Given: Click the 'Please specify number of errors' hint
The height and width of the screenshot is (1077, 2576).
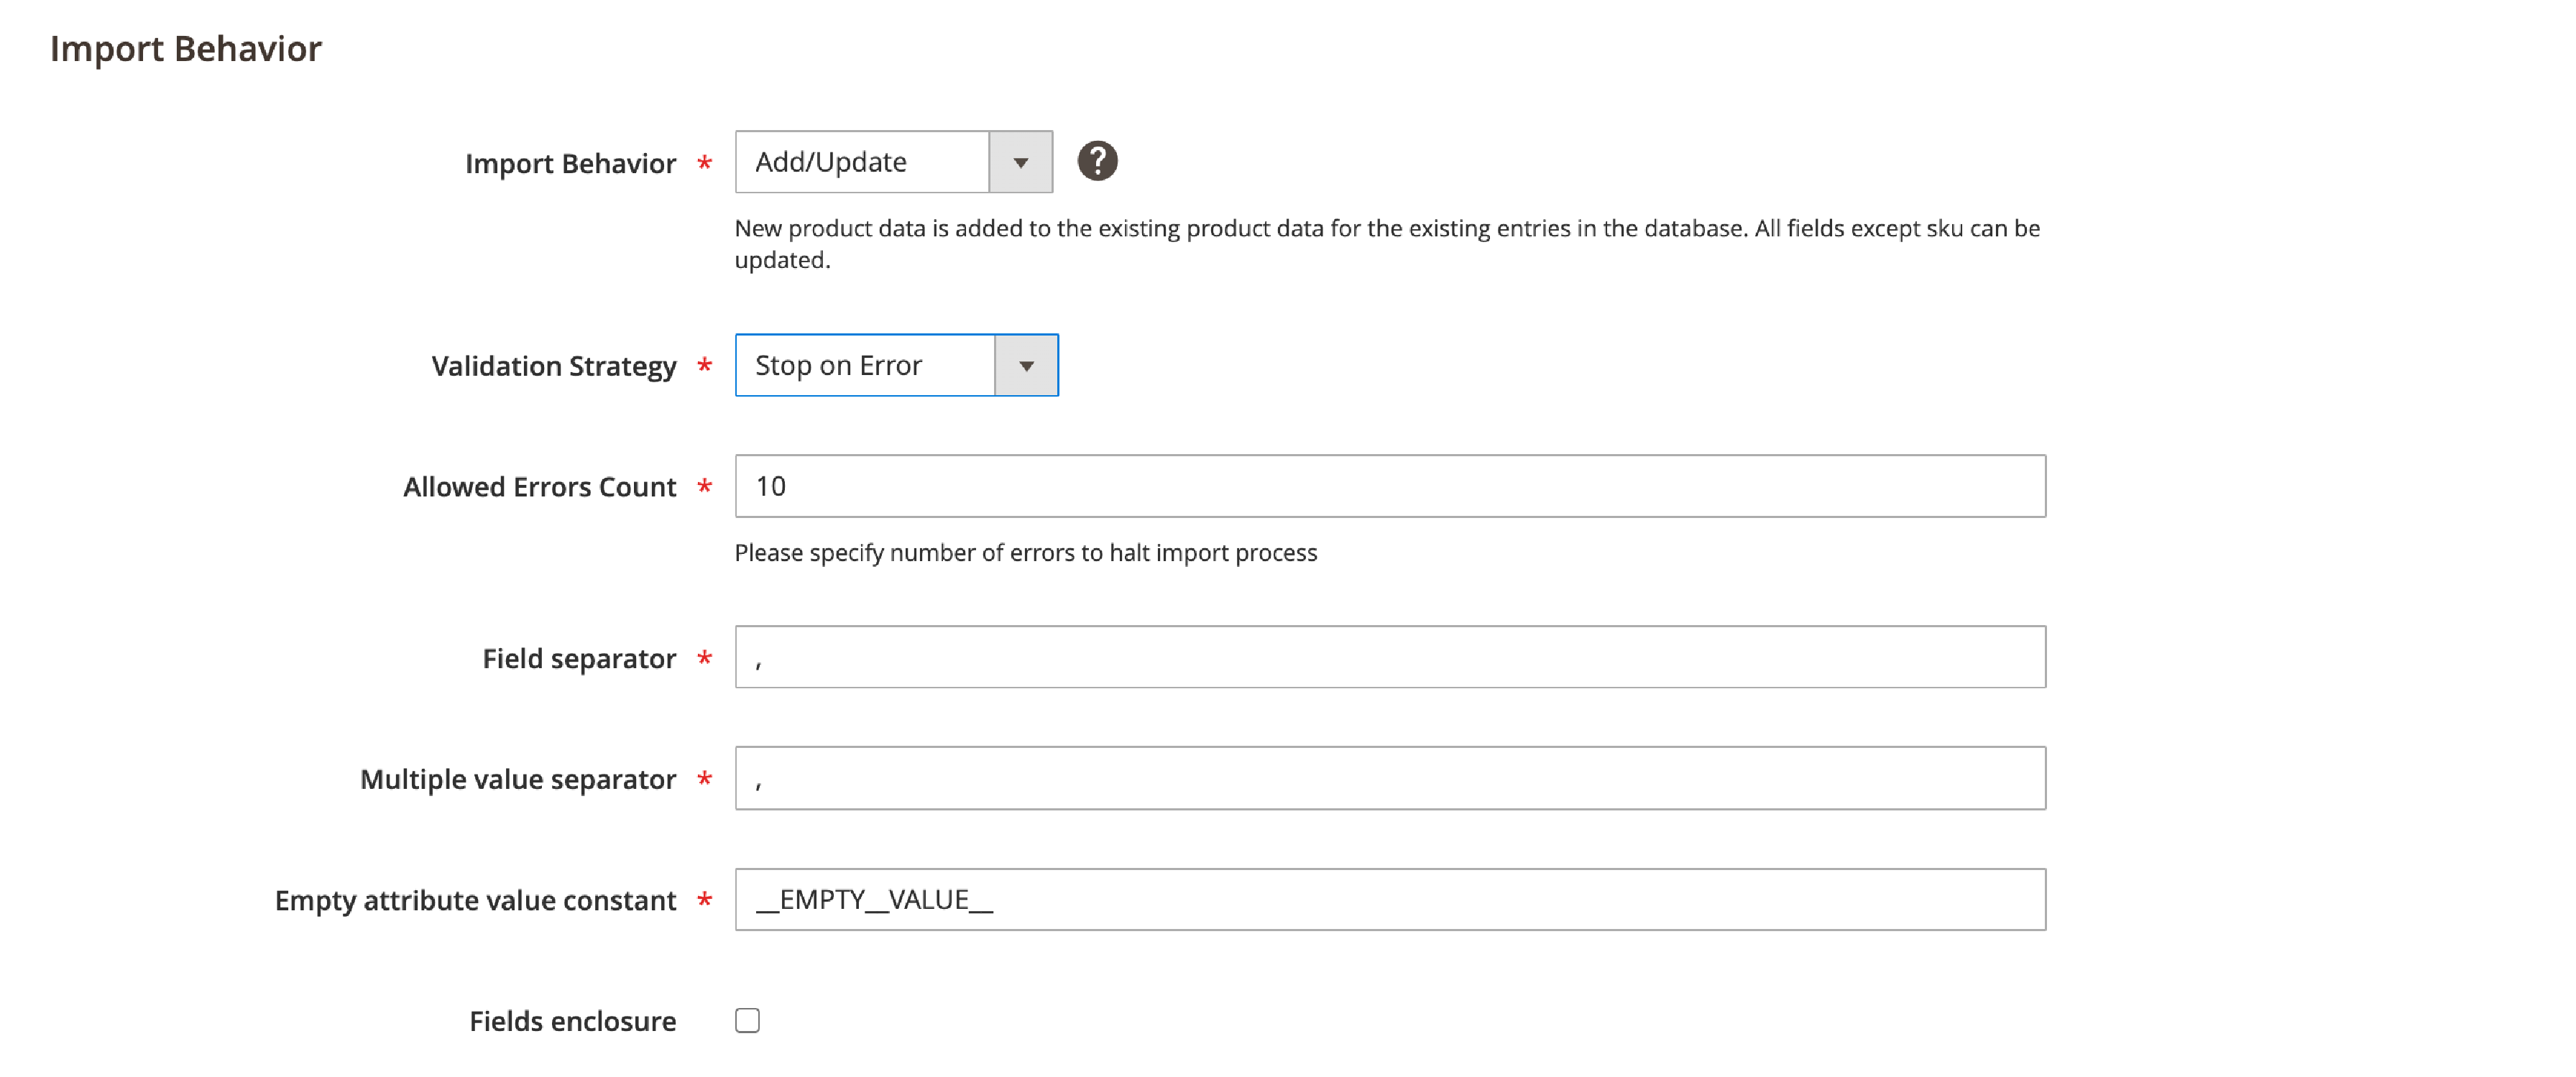Looking at the screenshot, I should click(x=1026, y=553).
